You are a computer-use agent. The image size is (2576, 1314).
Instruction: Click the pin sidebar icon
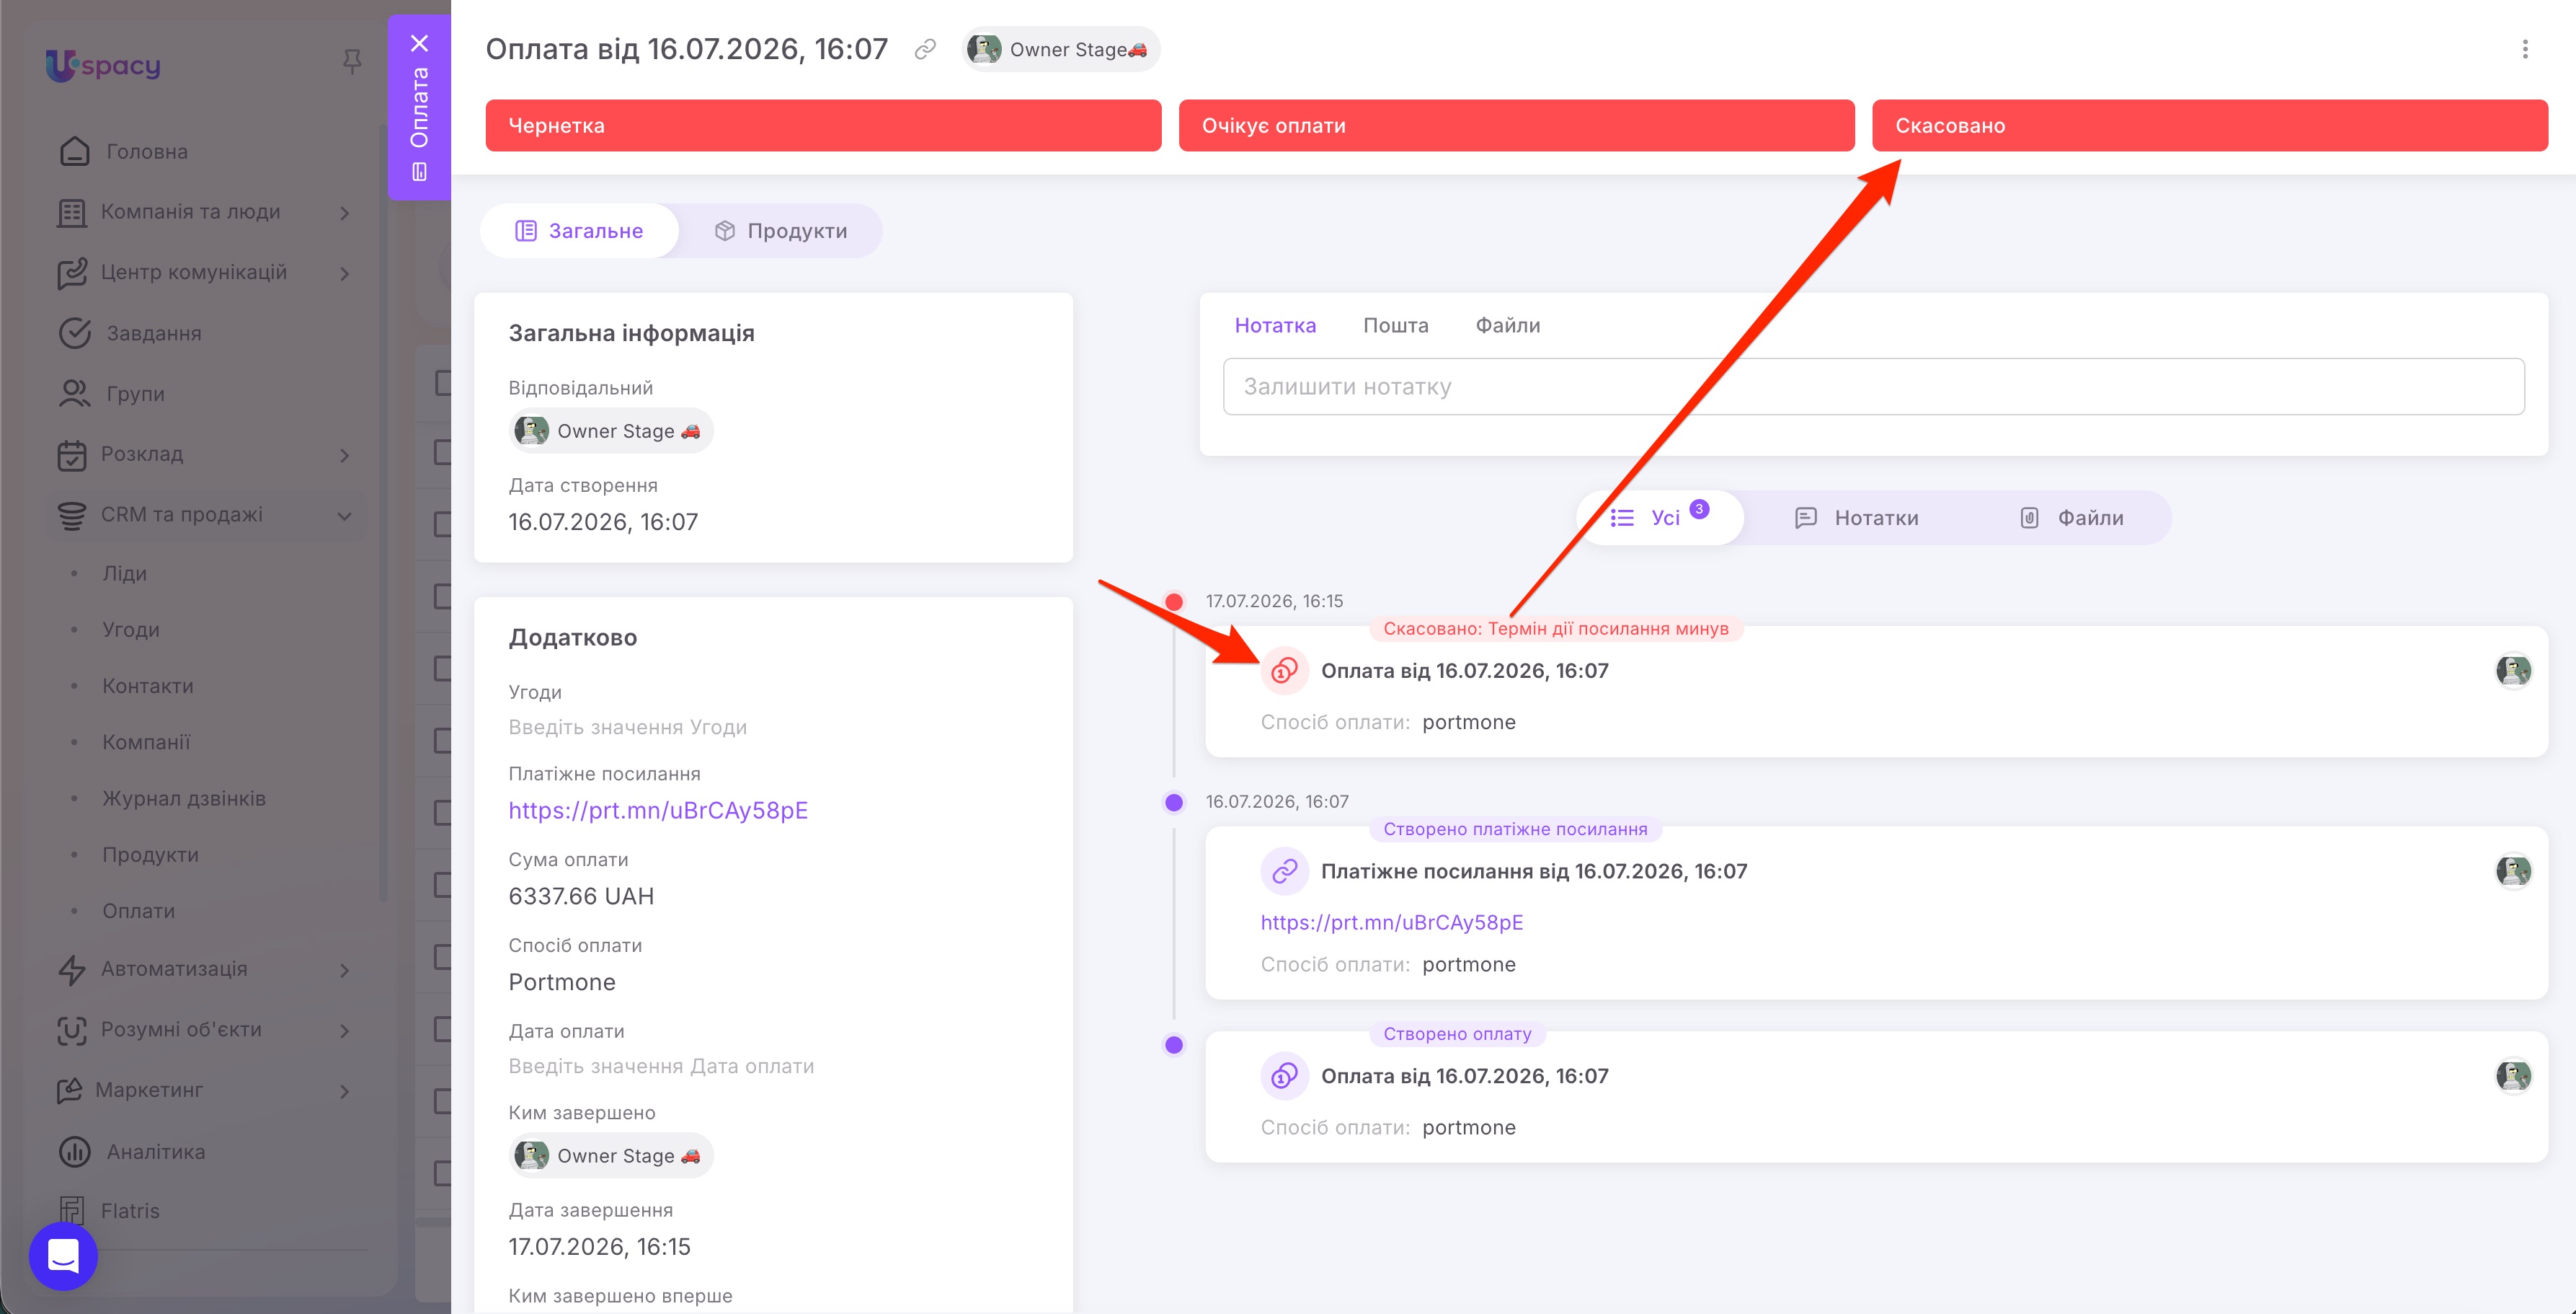point(352,62)
